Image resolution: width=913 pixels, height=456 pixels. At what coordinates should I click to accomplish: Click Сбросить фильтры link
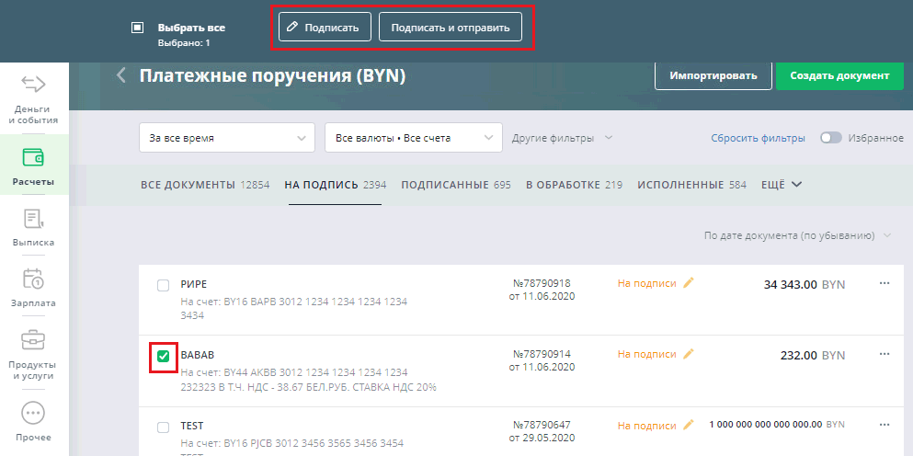758,138
